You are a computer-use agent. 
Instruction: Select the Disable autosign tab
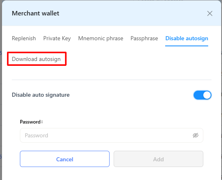(187, 39)
